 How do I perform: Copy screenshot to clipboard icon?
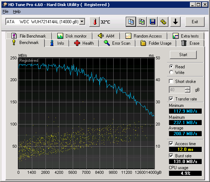coord(142,22)
